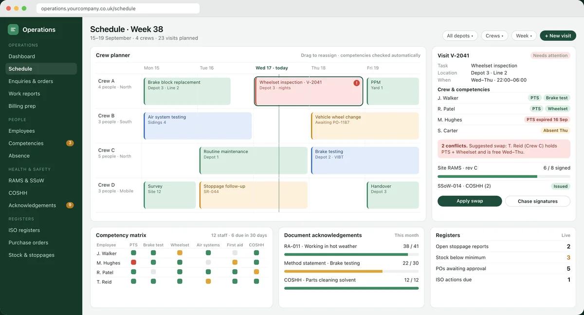Click the Competencies badge showing 3
The image size is (584, 315).
click(x=70, y=143)
